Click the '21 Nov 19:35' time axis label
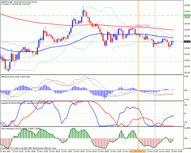Viewport: 191px width, 153px height. click(x=79, y=151)
